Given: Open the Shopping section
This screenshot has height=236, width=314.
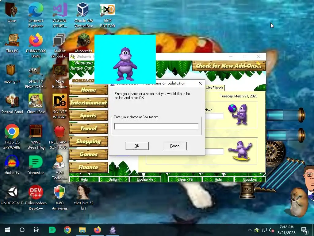Looking at the screenshot, I should click(x=89, y=141).
